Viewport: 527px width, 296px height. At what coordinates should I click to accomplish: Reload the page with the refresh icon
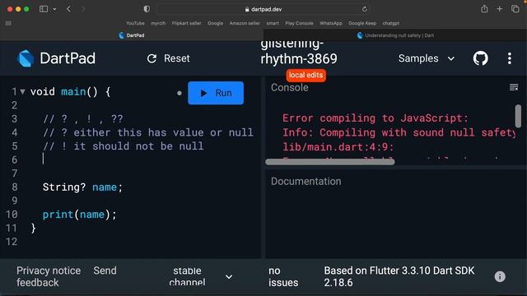[x=364, y=9]
